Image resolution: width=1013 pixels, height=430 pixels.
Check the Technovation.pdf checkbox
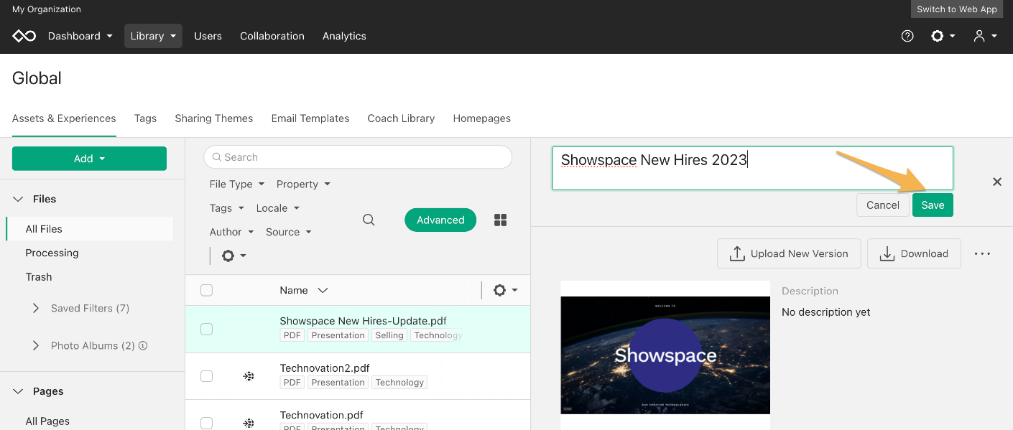(x=206, y=423)
